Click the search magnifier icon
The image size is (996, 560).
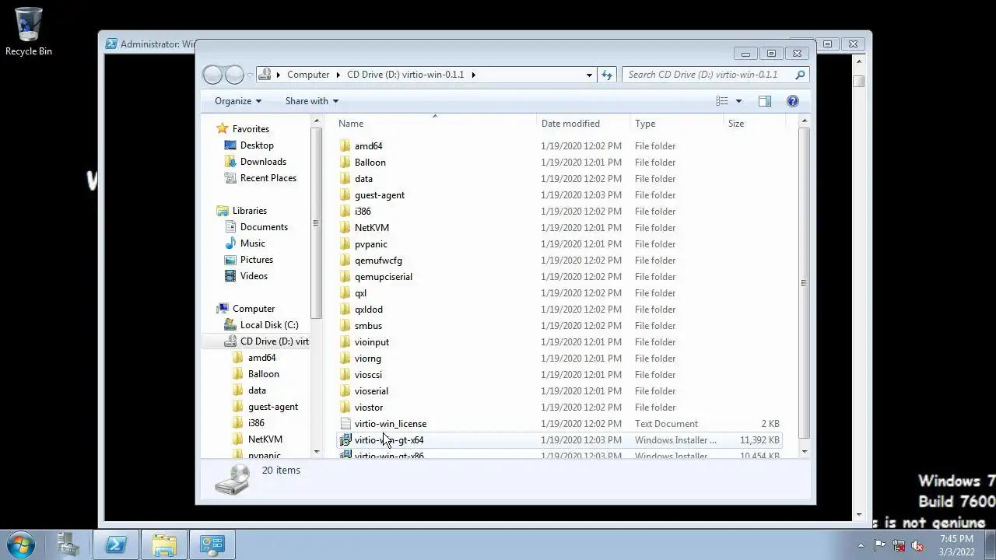799,75
